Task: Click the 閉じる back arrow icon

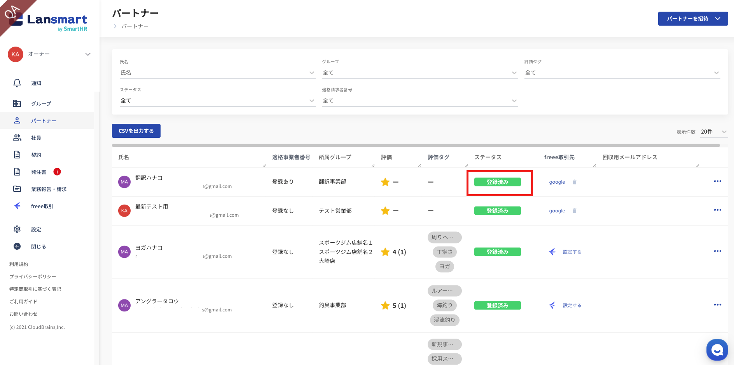Action: (17, 246)
